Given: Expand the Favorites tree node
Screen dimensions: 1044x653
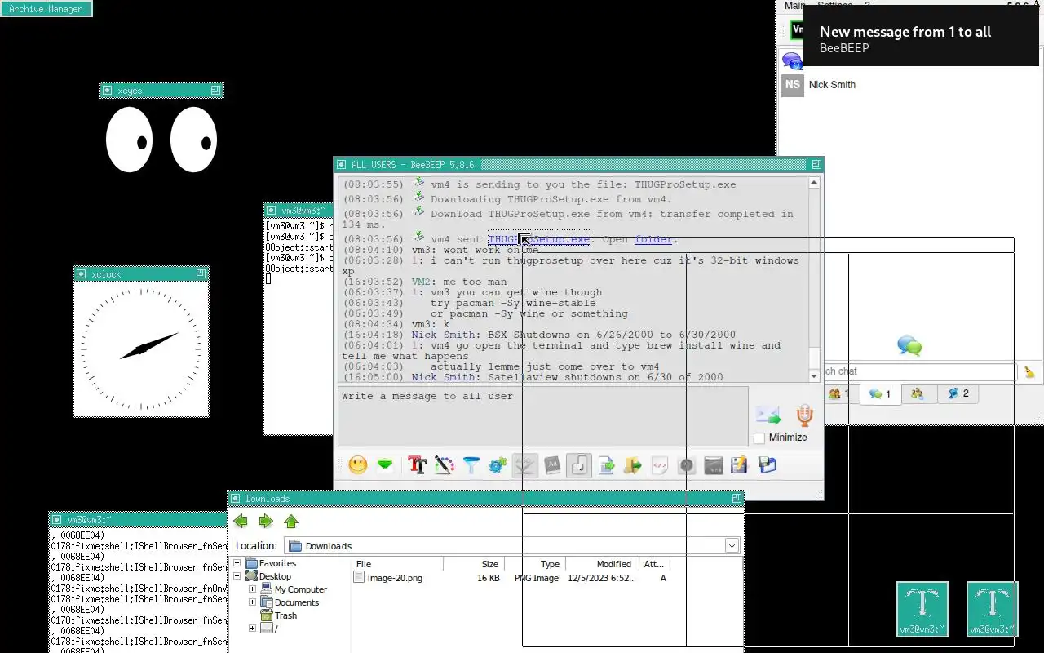Looking at the screenshot, I should point(238,563).
